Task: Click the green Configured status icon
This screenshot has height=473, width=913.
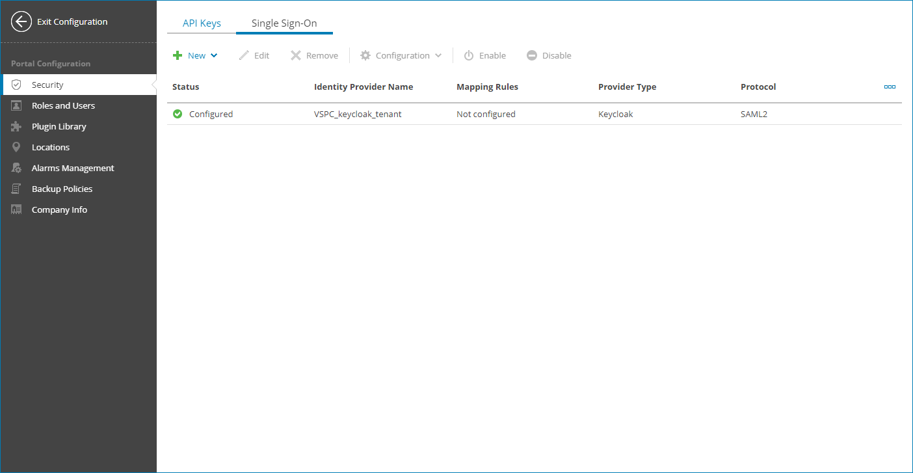Action: [177, 113]
